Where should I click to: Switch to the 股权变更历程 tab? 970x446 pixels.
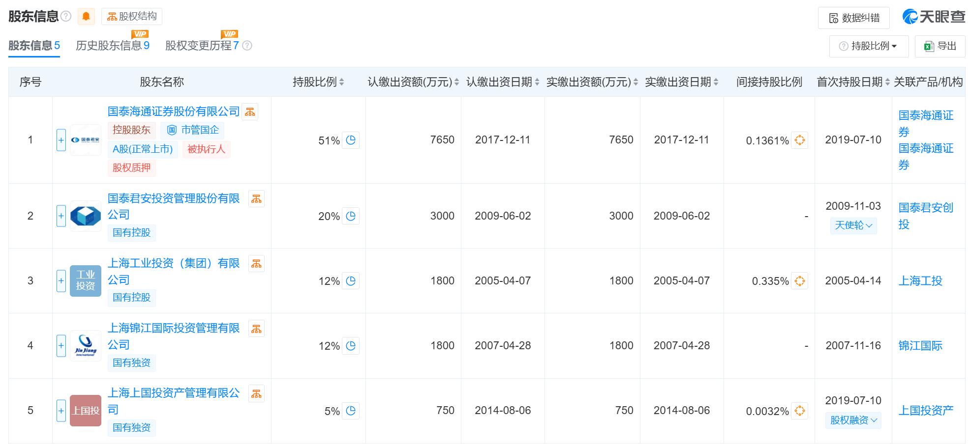click(x=202, y=46)
